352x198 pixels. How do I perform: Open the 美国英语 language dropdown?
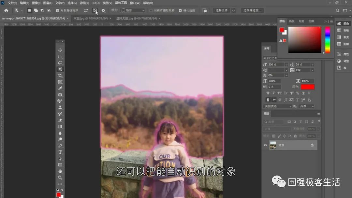(277, 106)
